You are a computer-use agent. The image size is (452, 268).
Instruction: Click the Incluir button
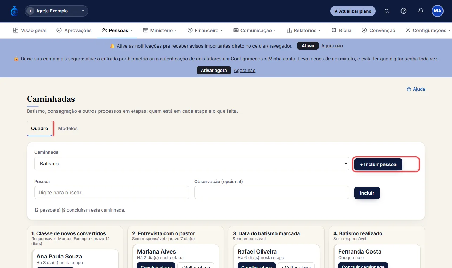tap(367, 193)
